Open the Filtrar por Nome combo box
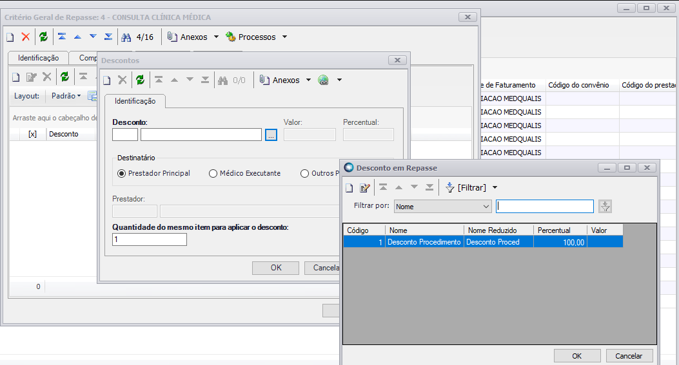This screenshot has width=679, height=365. point(442,207)
